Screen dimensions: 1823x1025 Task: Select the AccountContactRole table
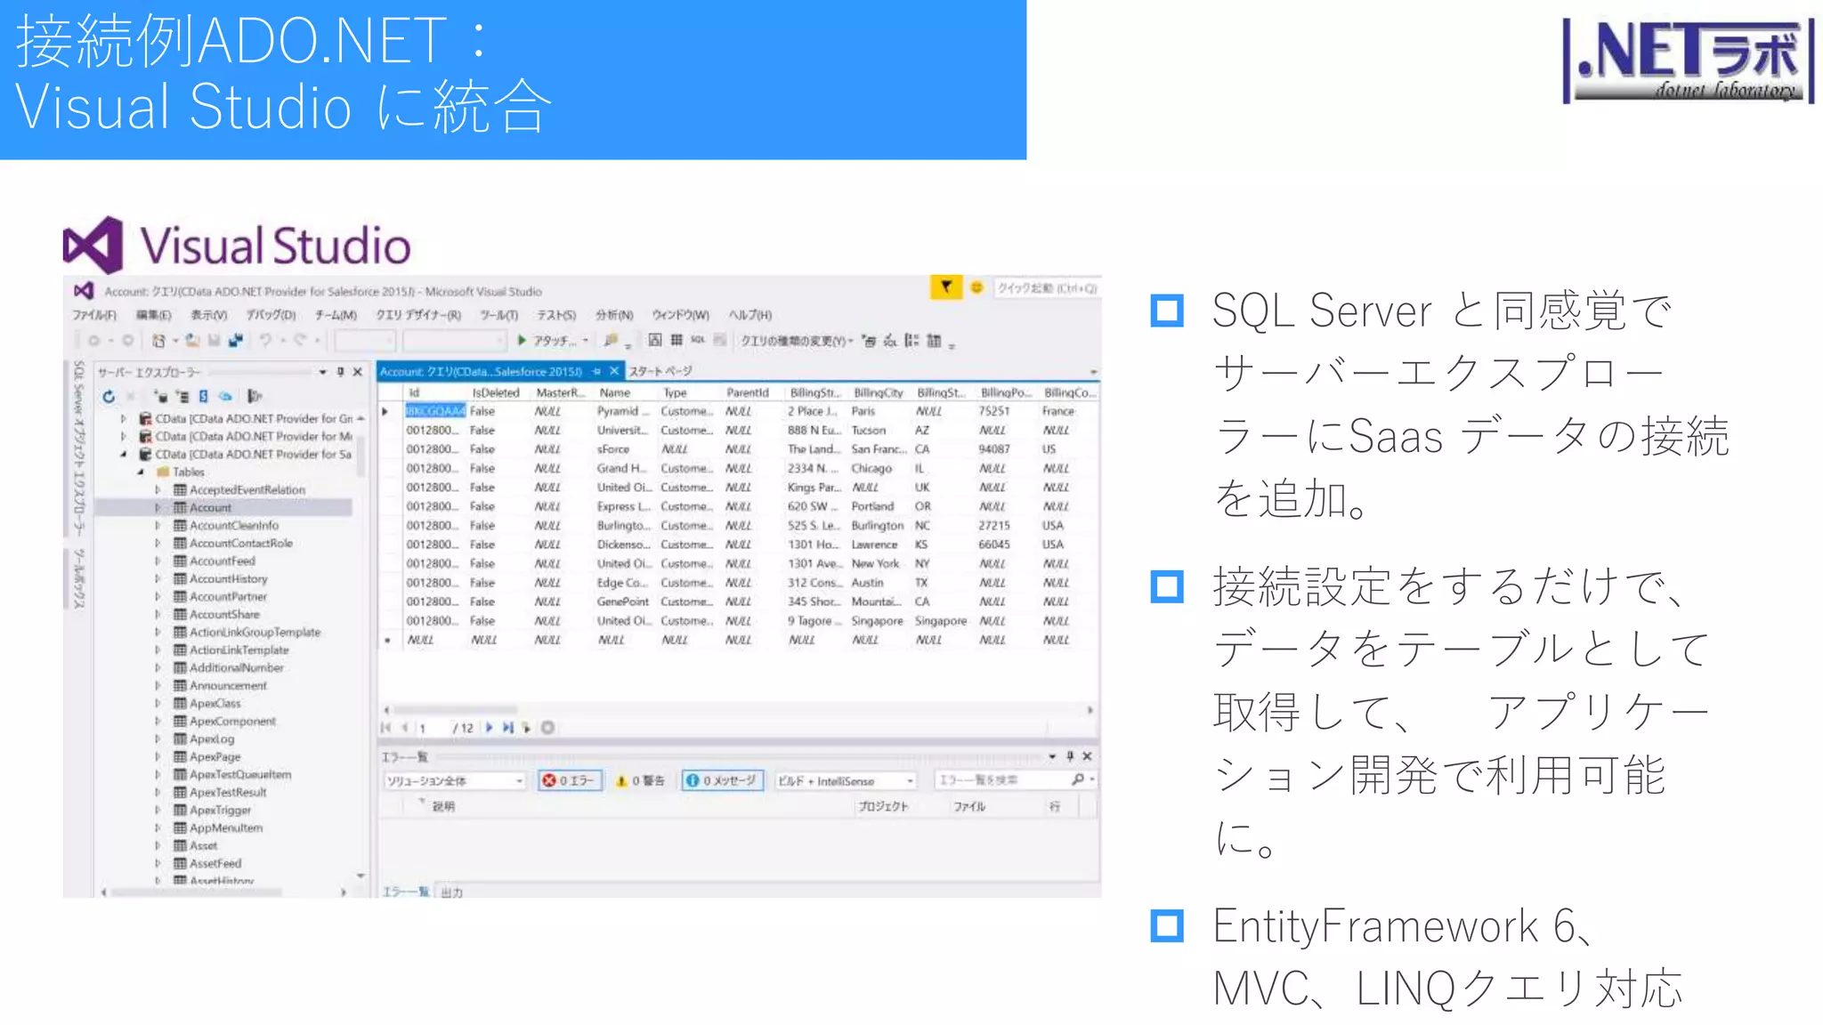pos(240,543)
